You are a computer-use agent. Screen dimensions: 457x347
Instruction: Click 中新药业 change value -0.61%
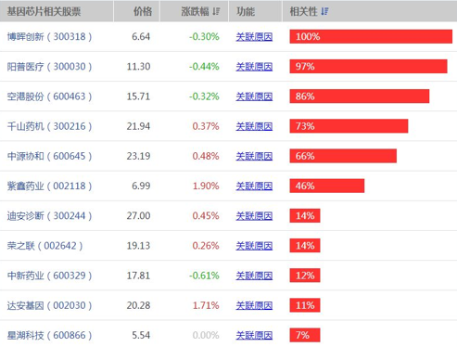tap(204, 276)
